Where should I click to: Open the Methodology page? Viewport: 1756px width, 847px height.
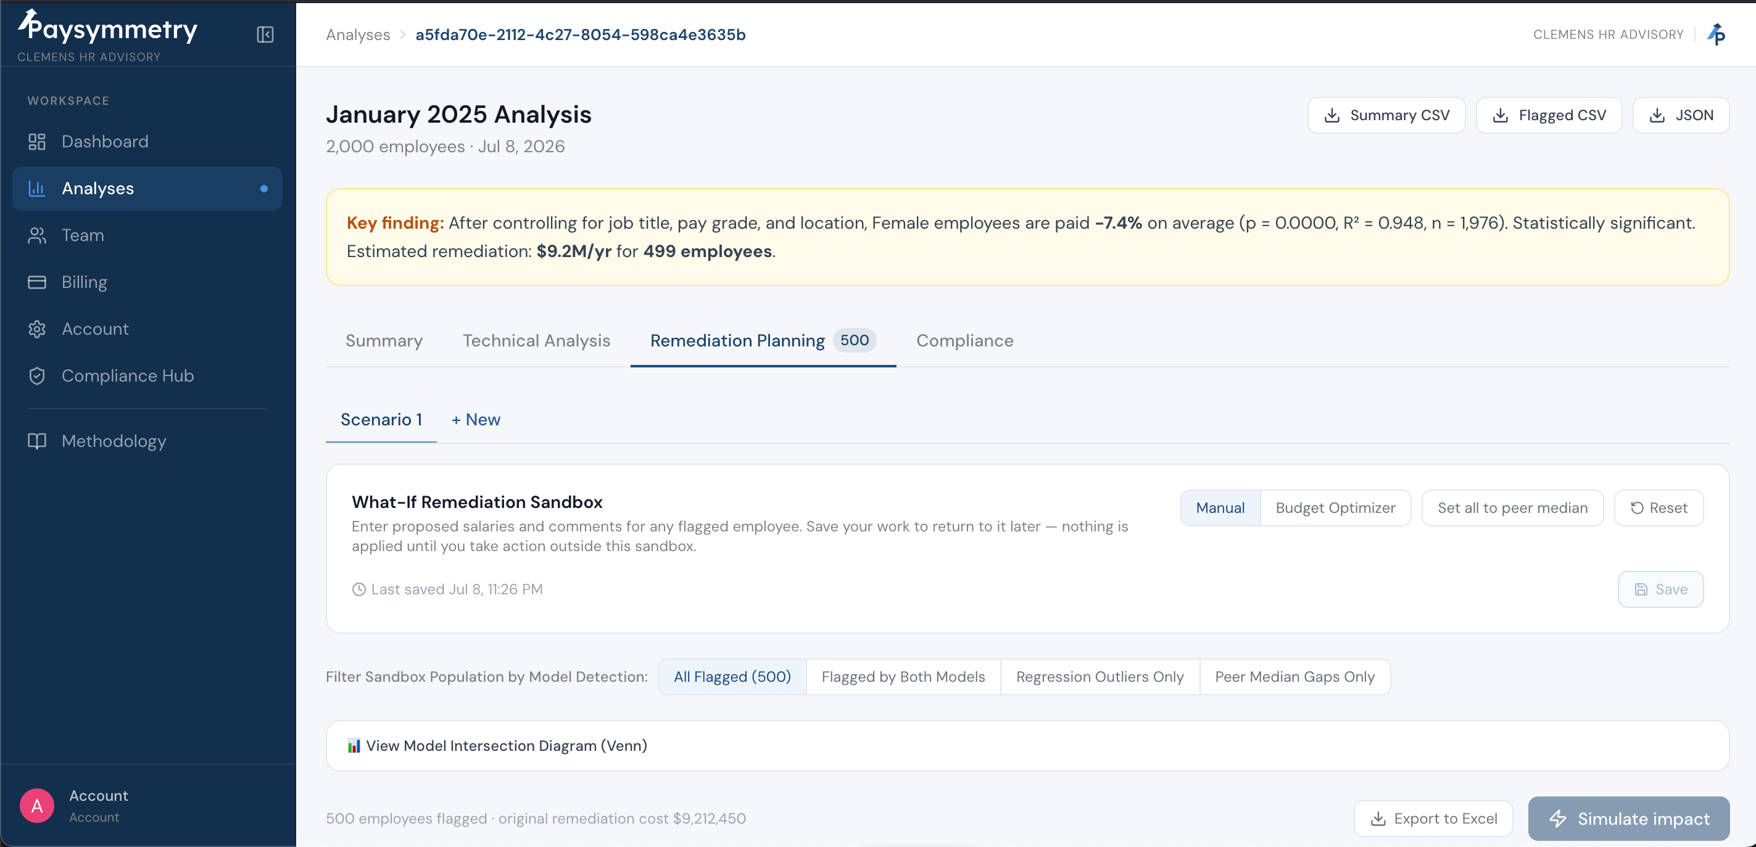click(147, 441)
